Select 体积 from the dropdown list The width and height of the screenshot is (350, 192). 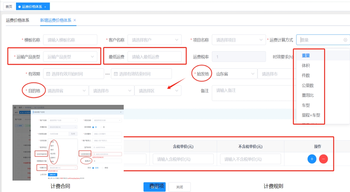click(306, 66)
